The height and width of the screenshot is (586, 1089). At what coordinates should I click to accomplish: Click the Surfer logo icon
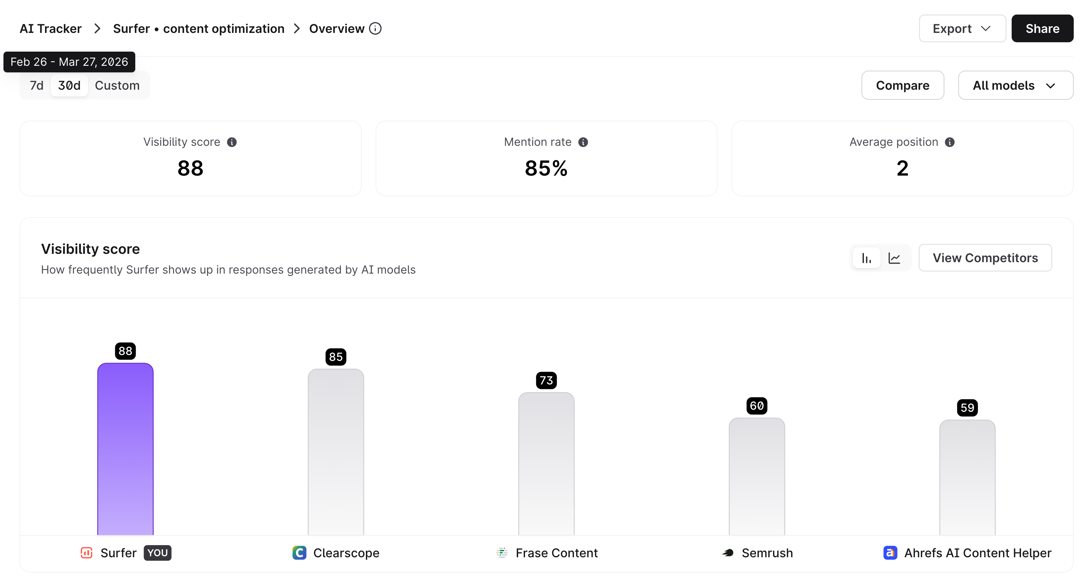(86, 553)
